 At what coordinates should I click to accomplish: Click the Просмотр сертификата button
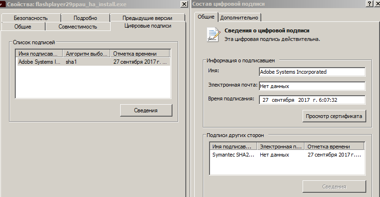pyautogui.click(x=334, y=116)
